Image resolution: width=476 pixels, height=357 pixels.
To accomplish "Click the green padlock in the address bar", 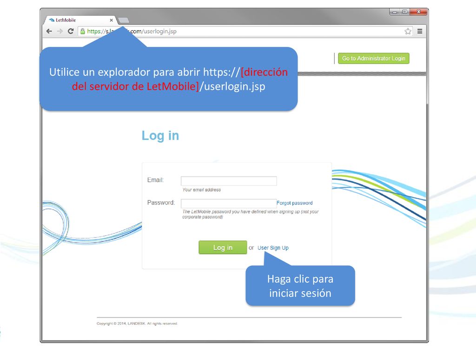I will (x=82, y=31).
